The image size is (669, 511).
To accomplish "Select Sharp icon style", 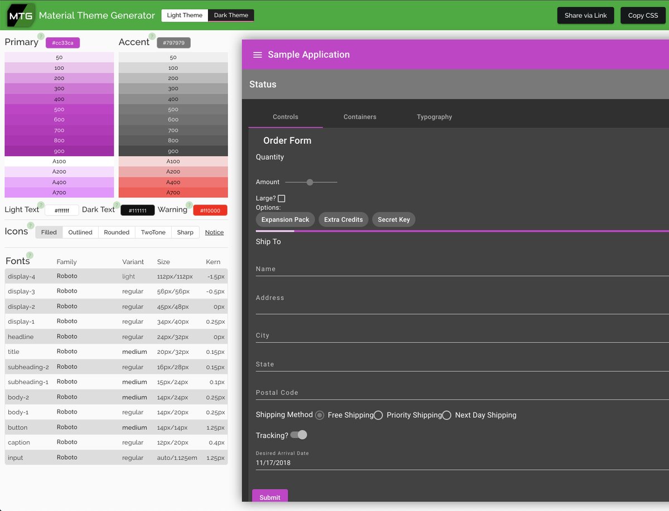I will 185,232.
